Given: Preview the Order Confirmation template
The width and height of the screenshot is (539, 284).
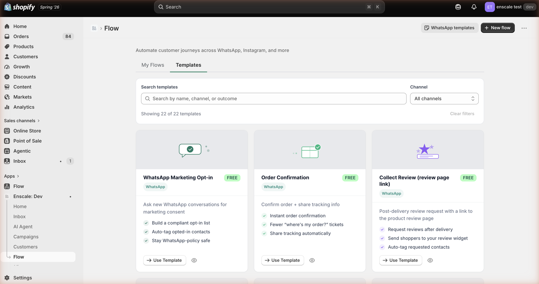Looking at the screenshot, I should (312, 260).
